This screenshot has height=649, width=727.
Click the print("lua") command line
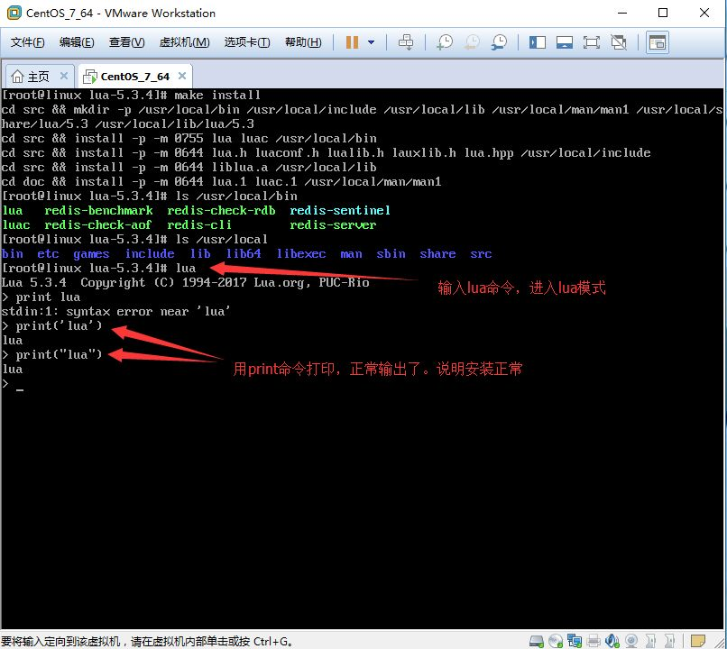(59, 354)
